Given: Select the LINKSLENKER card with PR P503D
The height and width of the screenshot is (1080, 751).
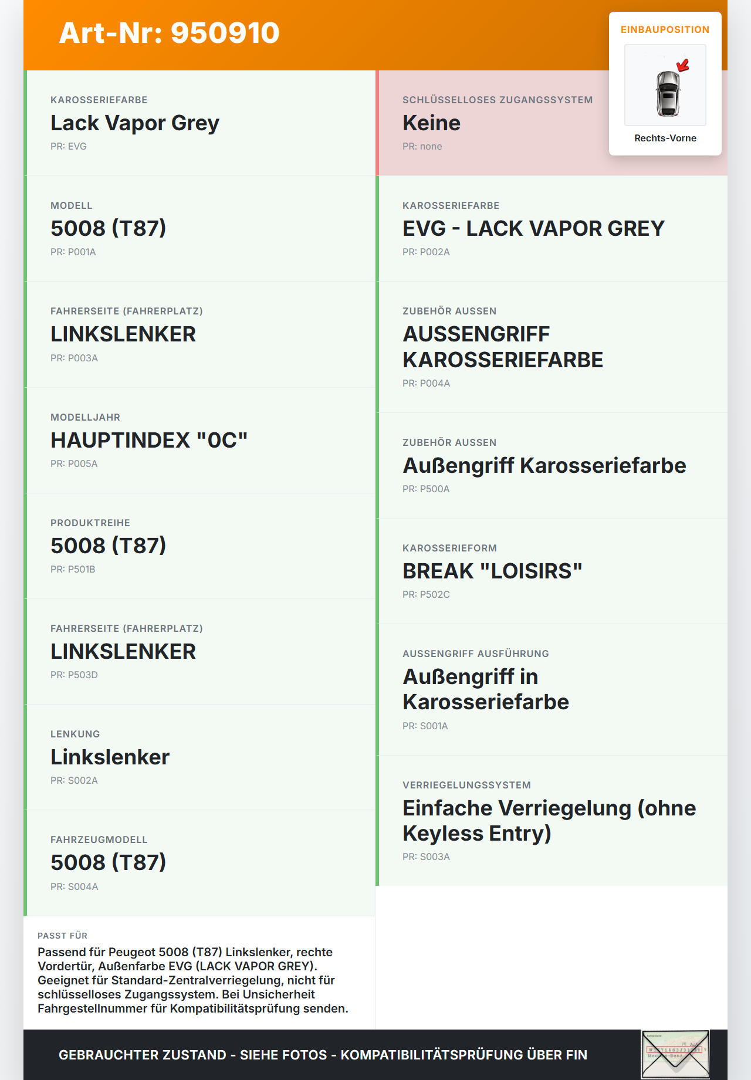Looking at the screenshot, I should (x=199, y=651).
